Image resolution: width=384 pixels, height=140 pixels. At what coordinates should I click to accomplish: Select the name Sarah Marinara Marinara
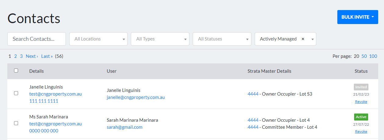pyautogui.click(x=132, y=120)
